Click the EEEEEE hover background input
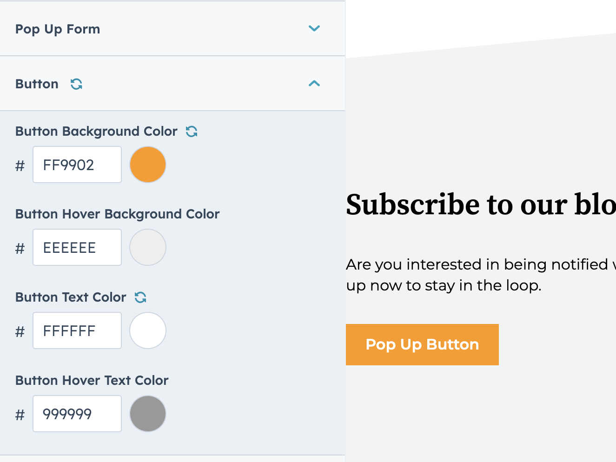This screenshot has height=462, width=616. (77, 247)
